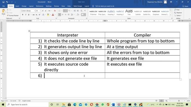Viewport: 191px width, 107px height.
Task: Apply text highlight color marker
Action: click(x=48, y=15)
